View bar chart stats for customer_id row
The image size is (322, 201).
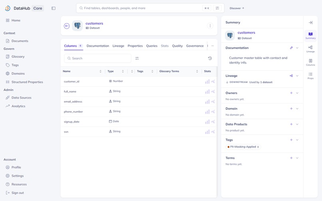207,81
